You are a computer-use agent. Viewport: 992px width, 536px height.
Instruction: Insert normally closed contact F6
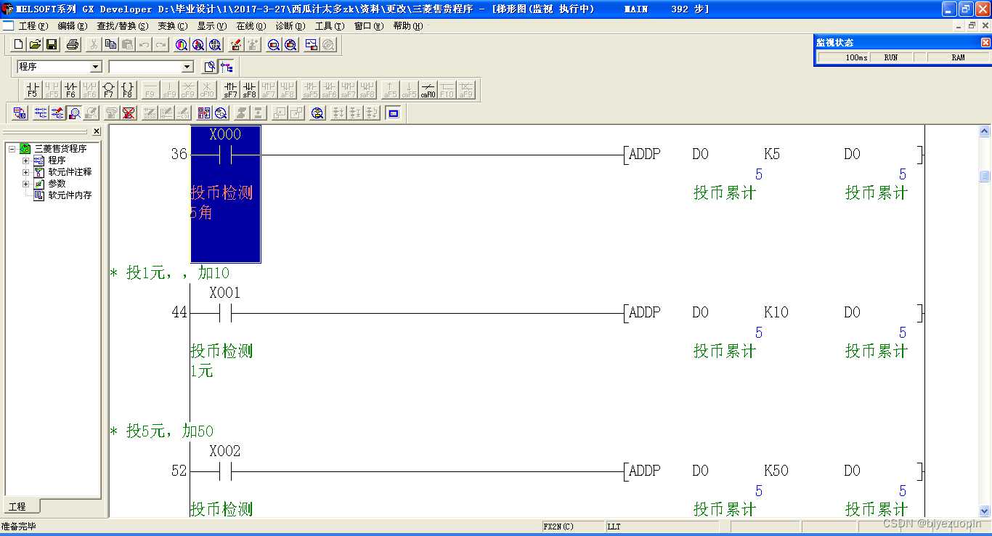(x=70, y=90)
